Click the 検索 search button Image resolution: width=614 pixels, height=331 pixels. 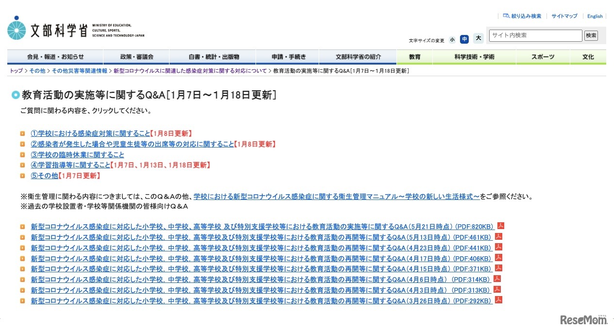coord(591,35)
